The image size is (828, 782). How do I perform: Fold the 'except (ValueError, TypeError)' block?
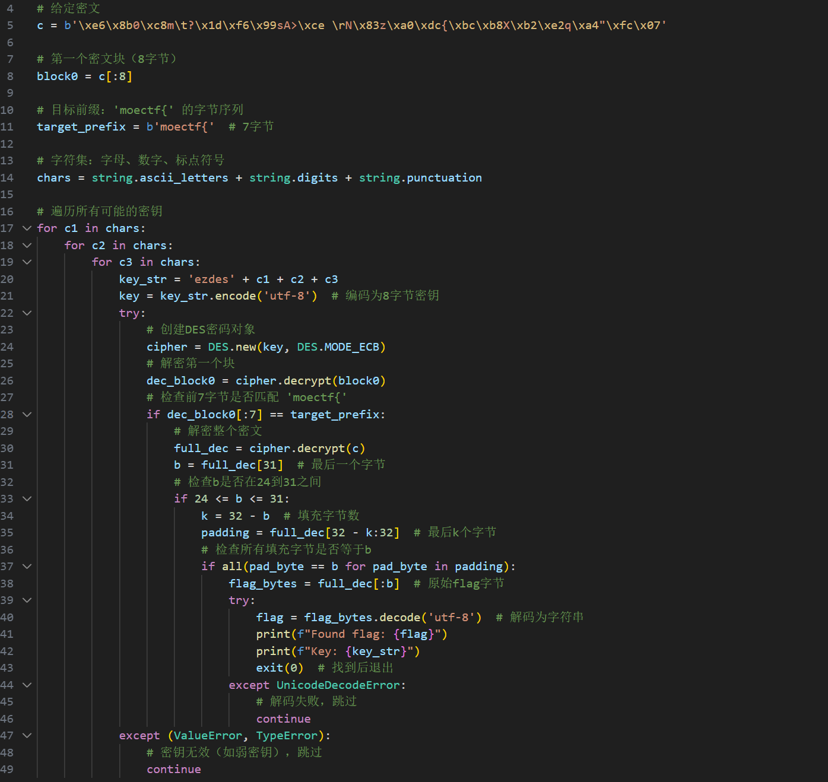pyautogui.click(x=27, y=736)
